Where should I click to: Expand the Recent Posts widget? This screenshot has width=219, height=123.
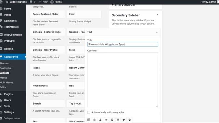pyautogui.click(x=47, y=86)
